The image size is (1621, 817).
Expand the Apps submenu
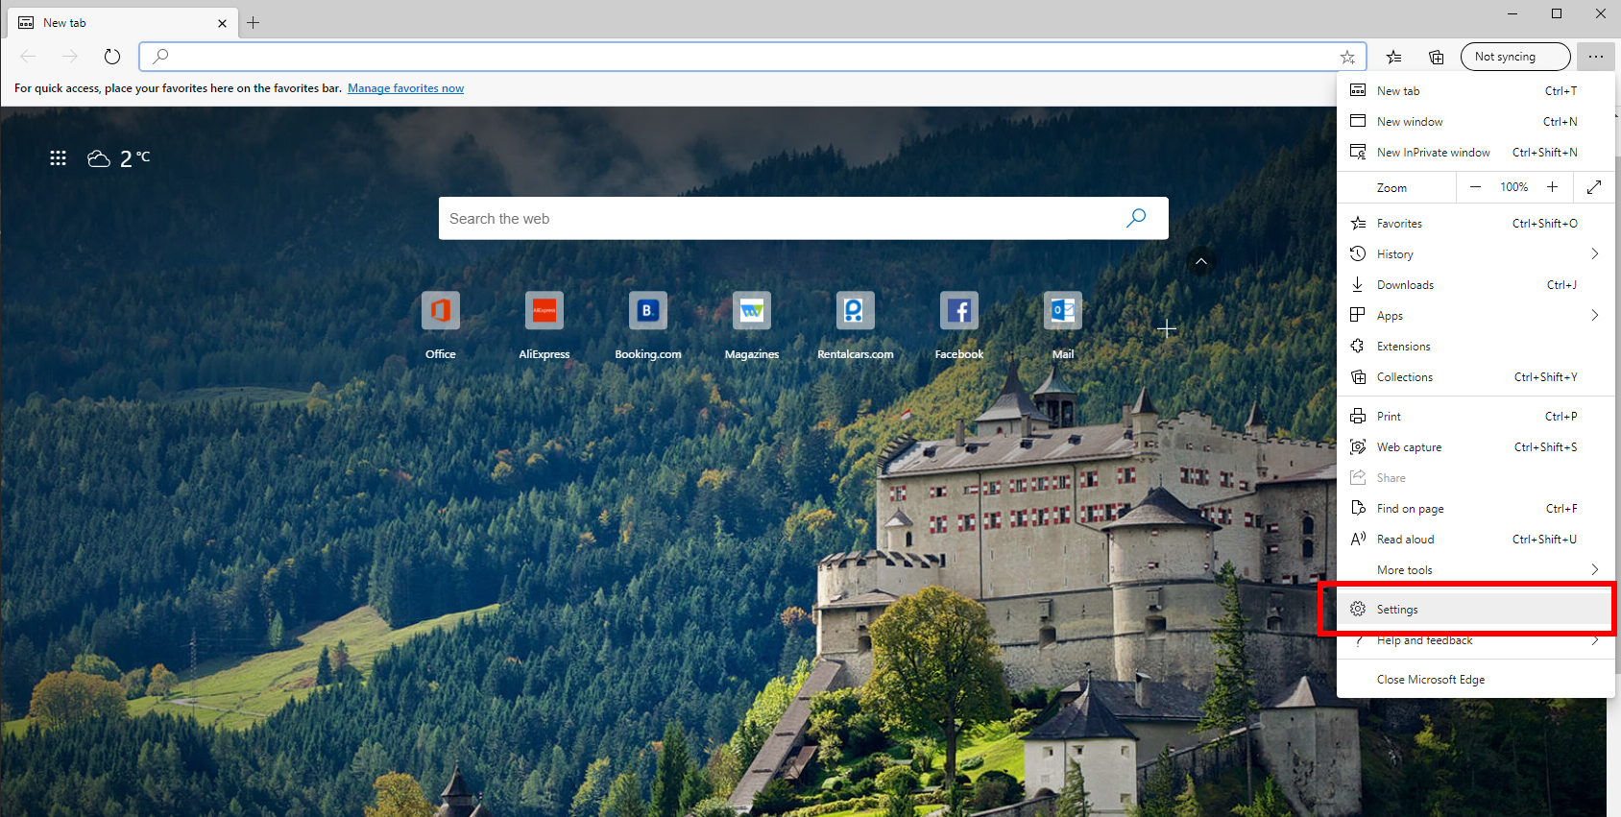1594,316
